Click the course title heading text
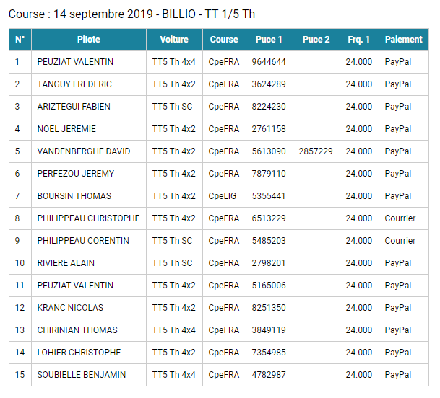The width and height of the screenshot is (440, 398). coord(131,14)
